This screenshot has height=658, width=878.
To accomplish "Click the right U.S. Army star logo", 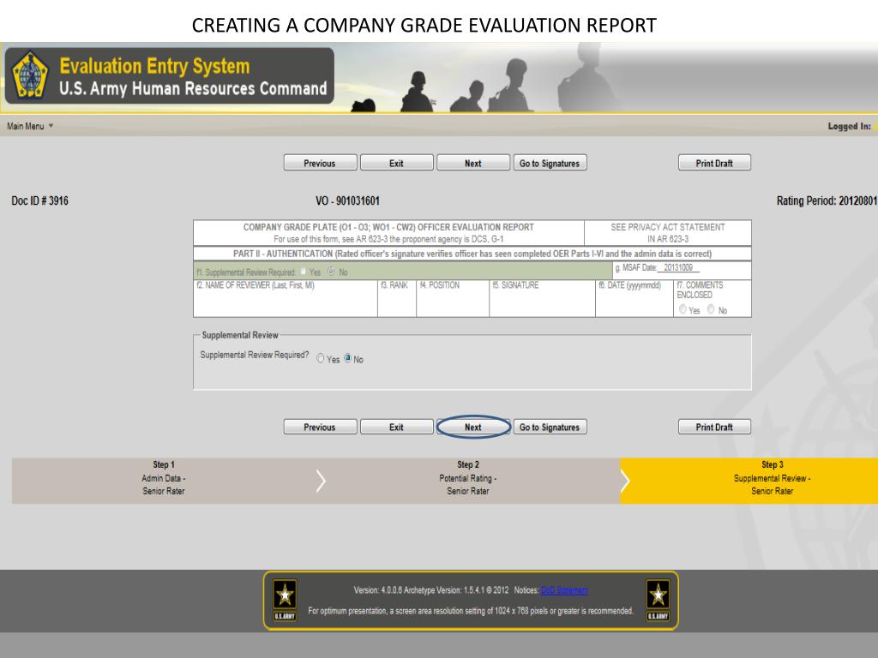I will pos(658,601).
